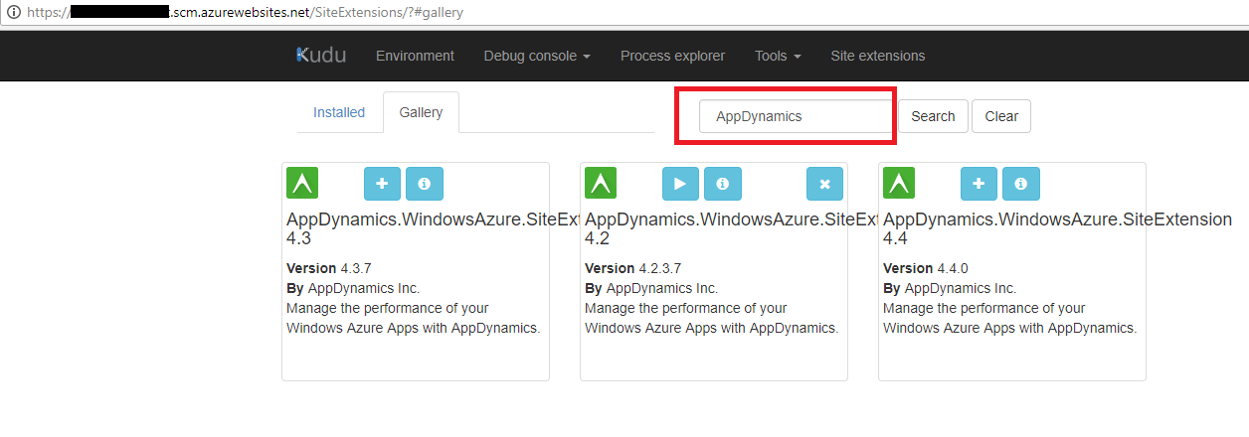Focus the AppDynamics search text field

(x=796, y=116)
